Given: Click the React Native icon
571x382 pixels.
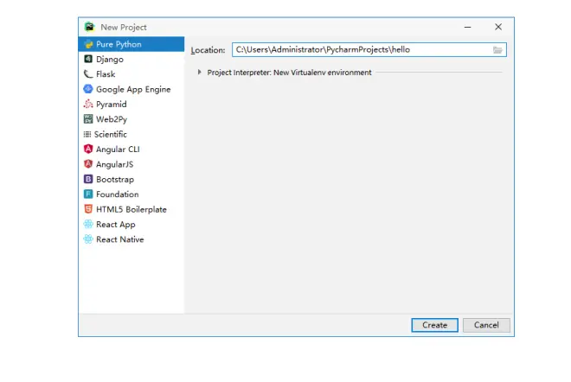Looking at the screenshot, I should [88, 239].
